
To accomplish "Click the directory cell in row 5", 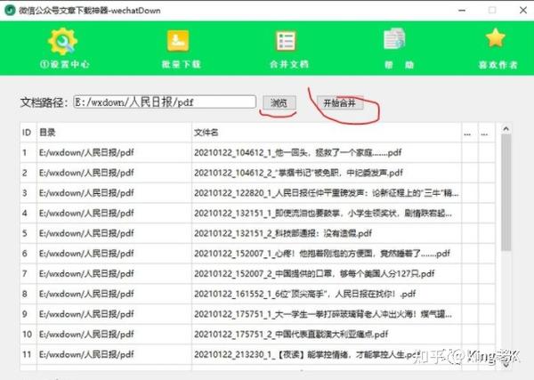I will [x=114, y=233].
